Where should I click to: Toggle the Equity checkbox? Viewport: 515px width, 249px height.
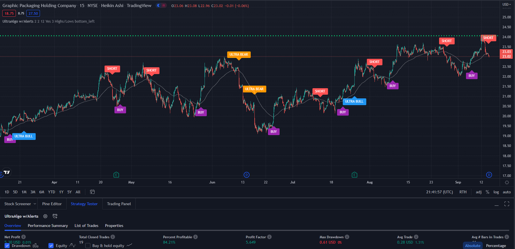pyautogui.click(x=51, y=246)
